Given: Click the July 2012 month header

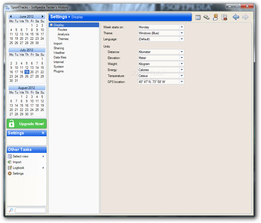Looking at the screenshot, I should [27, 50].
